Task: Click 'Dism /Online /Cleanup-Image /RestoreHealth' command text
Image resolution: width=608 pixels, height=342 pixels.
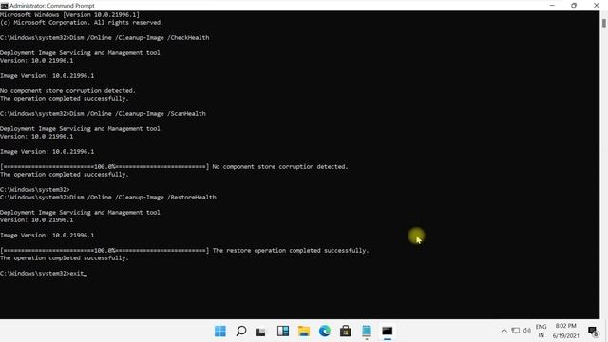Action: (142, 198)
